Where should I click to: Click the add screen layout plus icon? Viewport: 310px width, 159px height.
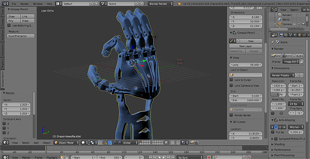point(92,4)
